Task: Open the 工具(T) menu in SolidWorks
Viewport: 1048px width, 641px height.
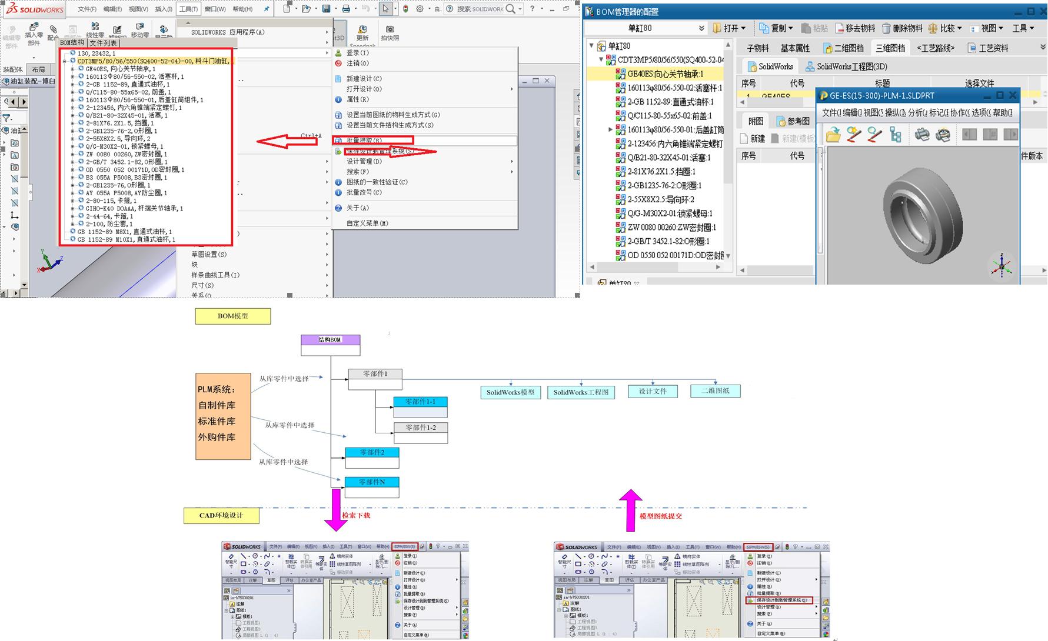Action: click(188, 9)
